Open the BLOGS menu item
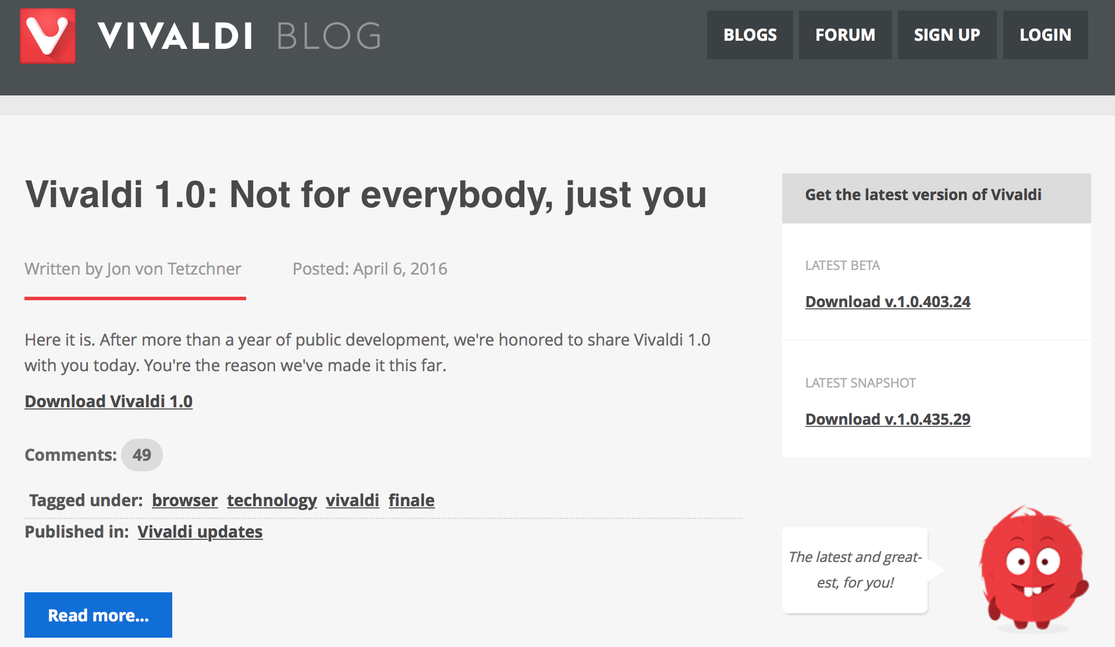Screen dimensions: 1115x647 750,35
